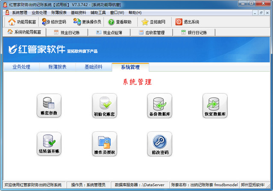Click 账套名称 fmsdbmodel status entry
Image resolution: width=273 pixels, height=191 pixels.
(x=204, y=185)
